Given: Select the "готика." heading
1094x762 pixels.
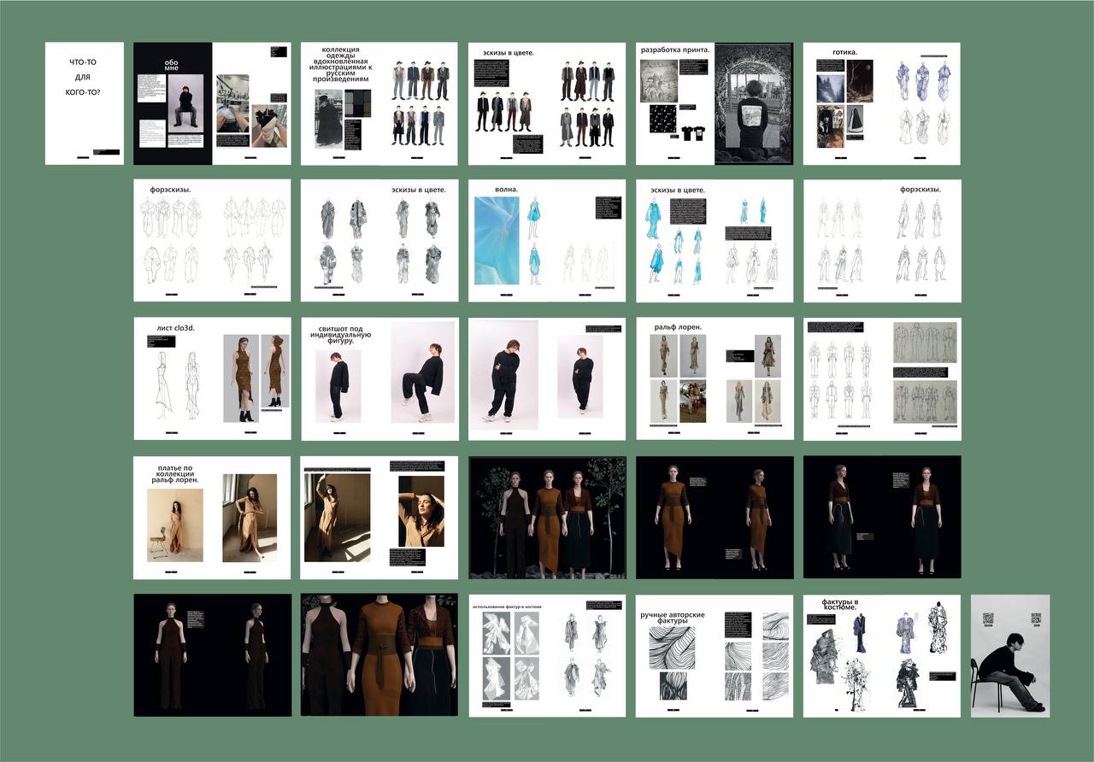Looking at the screenshot, I should pos(845,53).
